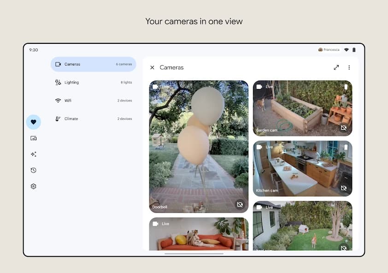
Task: Open the Francesca account avatar
Action: pyautogui.click(x=321, y=50)
